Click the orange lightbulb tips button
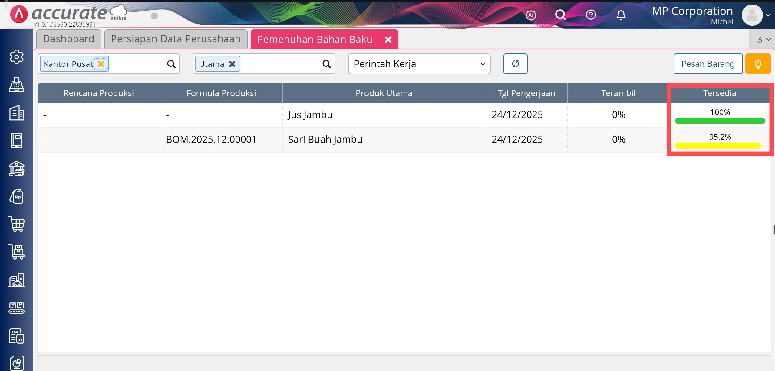Screen dimensions: 775x371 click(758, 64)
